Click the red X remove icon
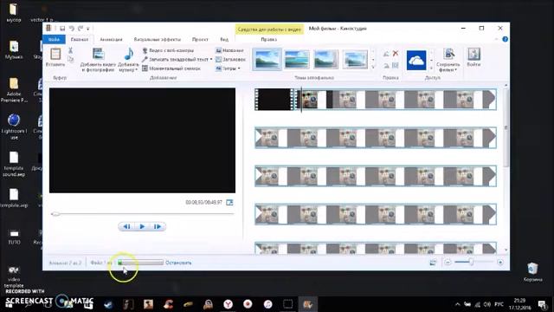The image size is (554, 312). pyautogui.click(x=396, y=54)
